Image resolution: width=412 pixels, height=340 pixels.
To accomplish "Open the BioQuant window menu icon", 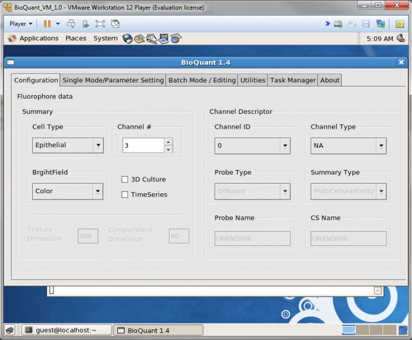I will (x=11, y=62).
